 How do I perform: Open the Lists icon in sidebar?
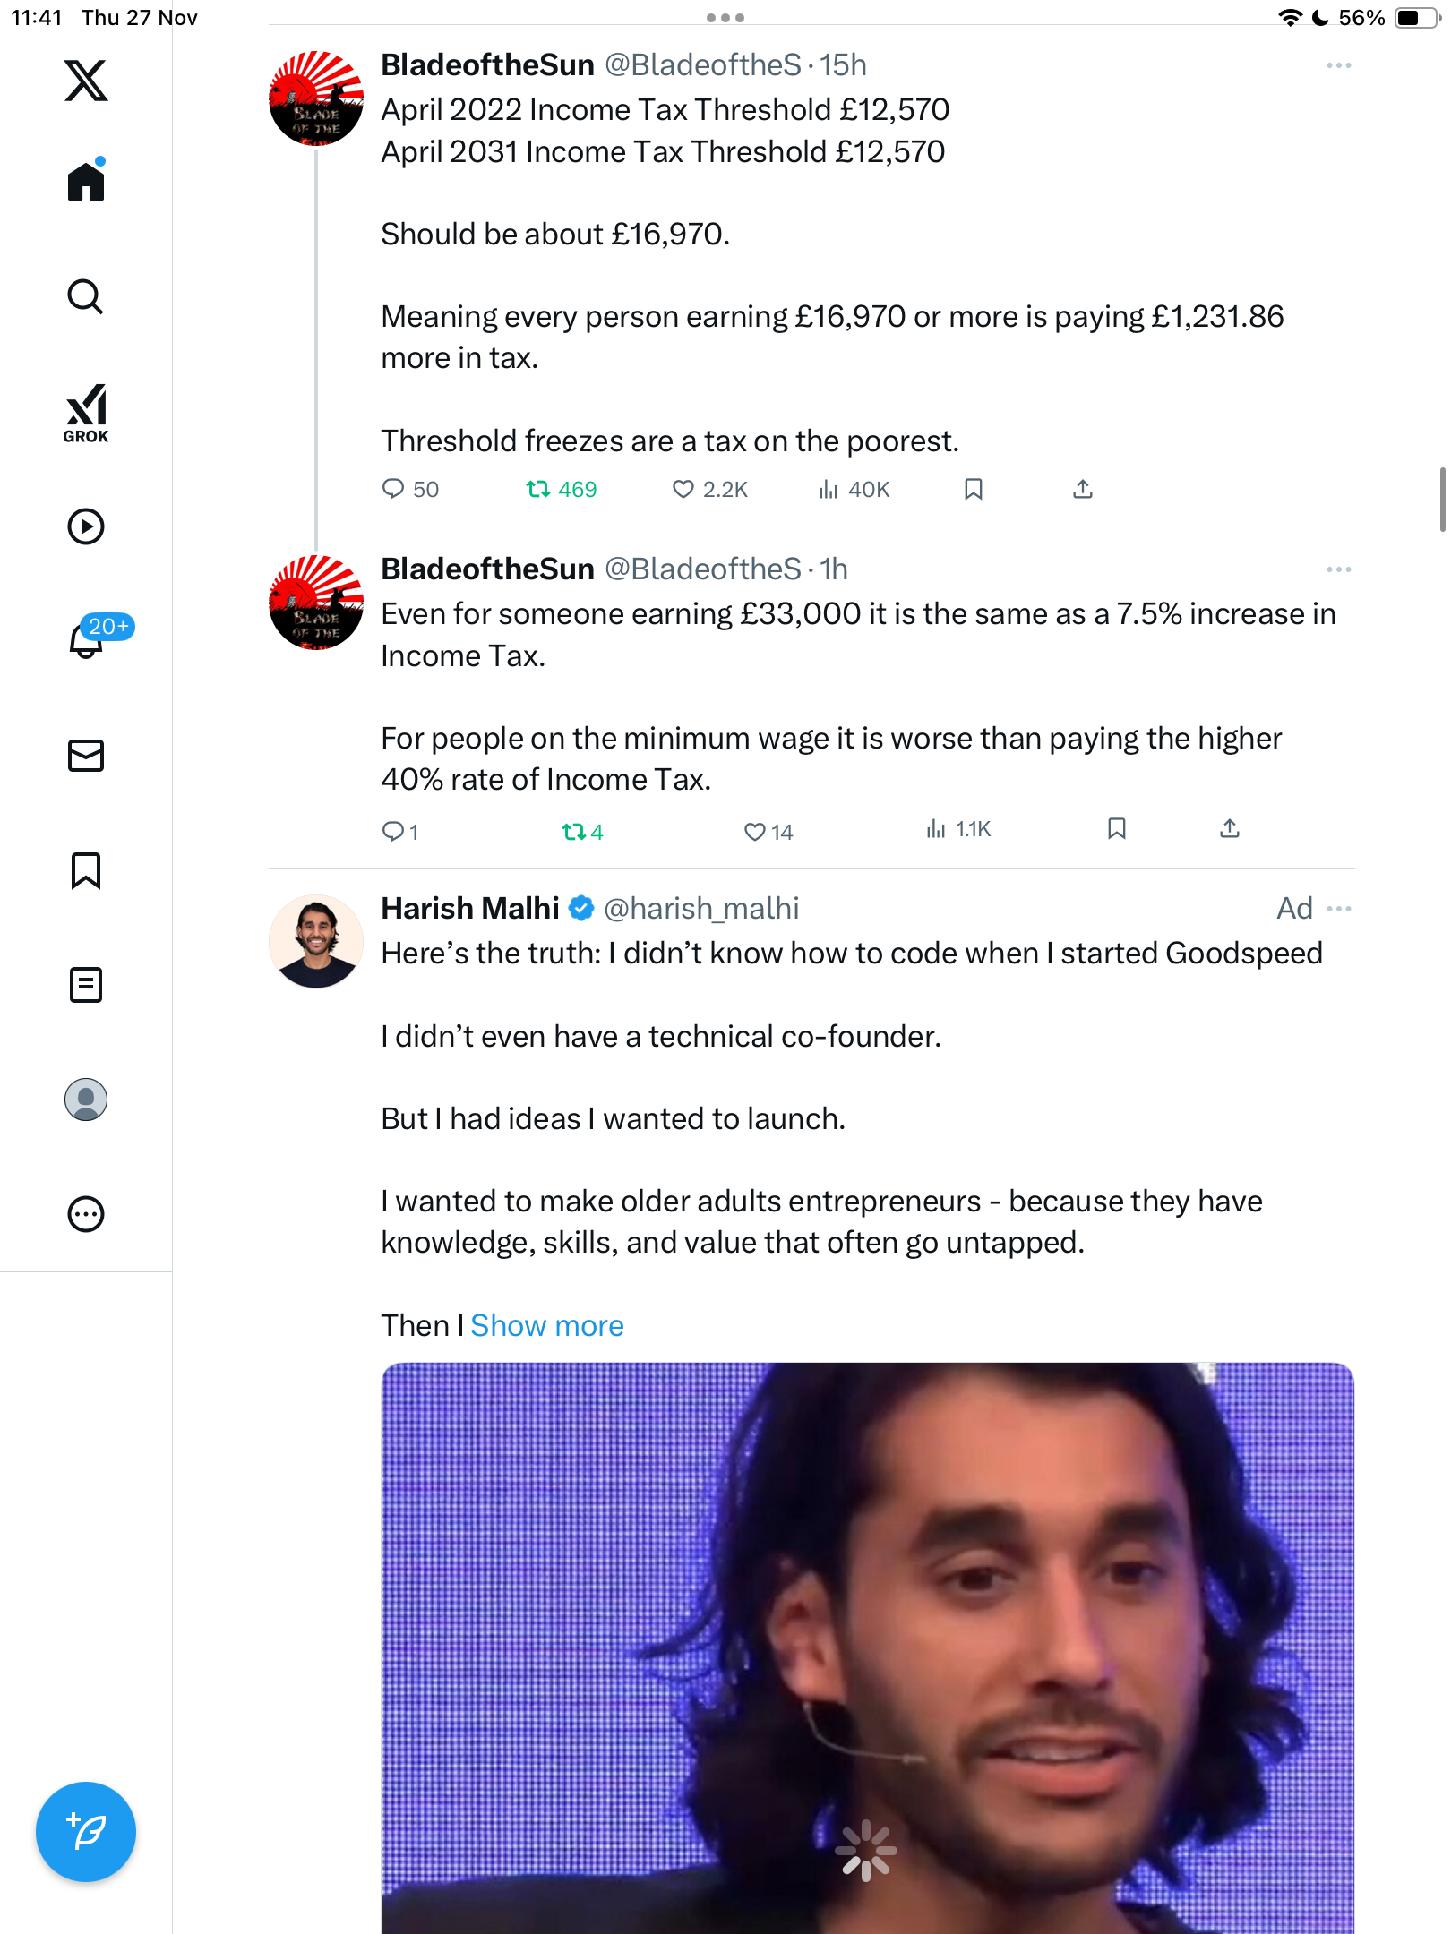[x=86, y=985]
